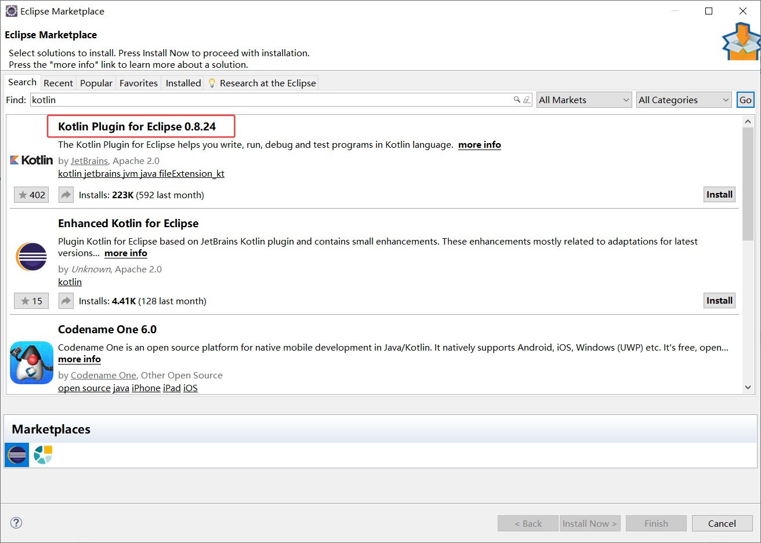
Task: Open more info for Kotlin Plugin
Action: click(x=480, y=145)
